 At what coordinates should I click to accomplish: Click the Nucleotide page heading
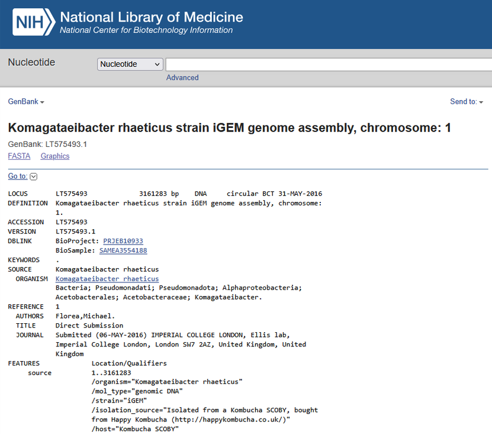(x=31, y=62)
